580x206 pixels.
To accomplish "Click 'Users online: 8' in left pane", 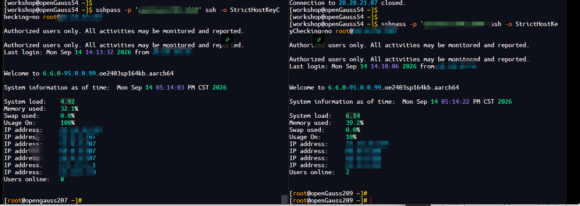I will [34, 179].
